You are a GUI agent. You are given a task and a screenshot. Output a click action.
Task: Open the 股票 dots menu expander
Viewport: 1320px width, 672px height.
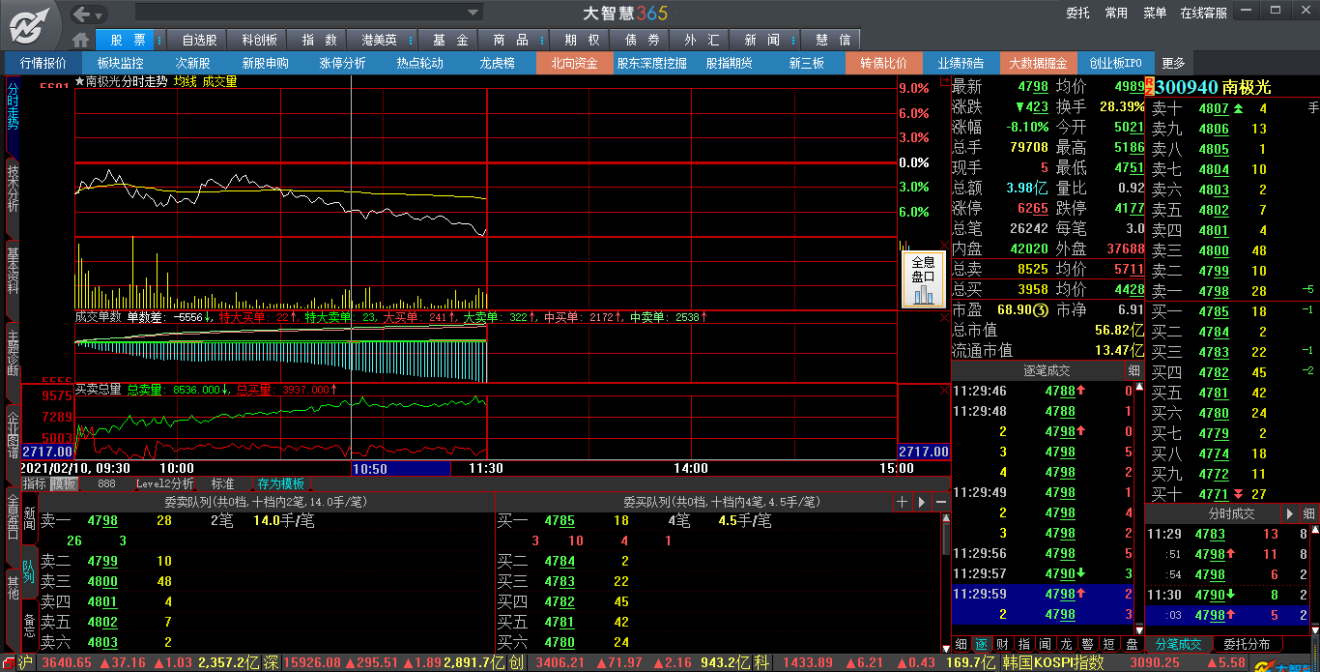(159, 40)
